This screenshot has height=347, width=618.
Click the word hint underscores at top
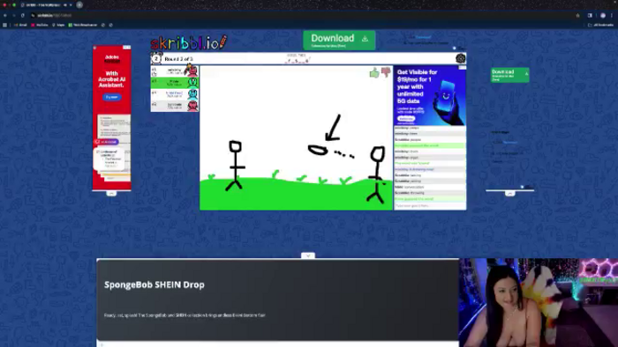tap(297, 61)
